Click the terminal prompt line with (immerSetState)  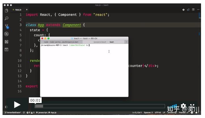click(65, 45)
